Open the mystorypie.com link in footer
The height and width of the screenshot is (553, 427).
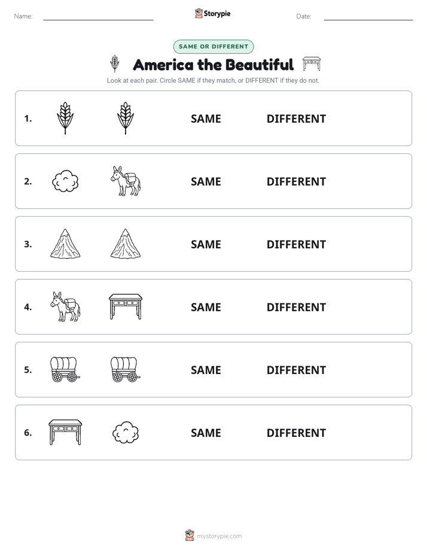(219, 536)
